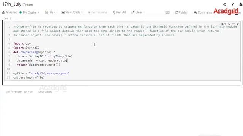Click the keyboard shortcuts icon

(167, 12)
